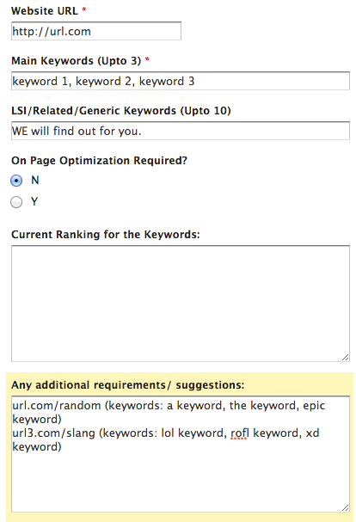
Task: Click the Website URL input field
Action: (x=96, y=31)
